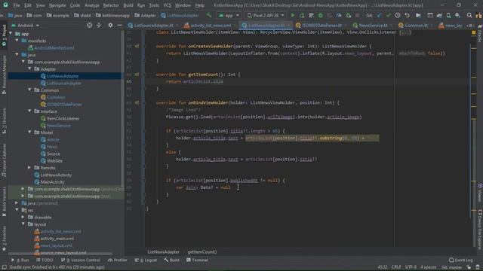483x271 pixels.
Task: Click the CRLF line separator status entry
Action: click(396, 267)
